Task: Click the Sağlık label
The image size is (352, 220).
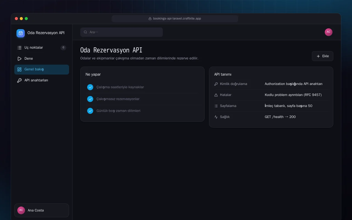Action: click(x=225, y=117)
